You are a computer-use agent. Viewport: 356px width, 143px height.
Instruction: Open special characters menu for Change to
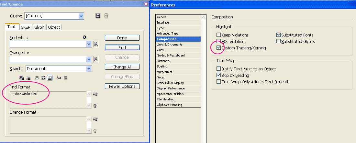[95, 59]
